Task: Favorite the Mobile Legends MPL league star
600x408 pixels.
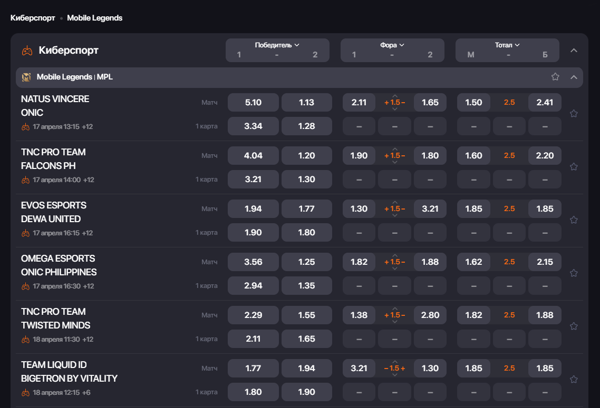Action: [555, 77]
